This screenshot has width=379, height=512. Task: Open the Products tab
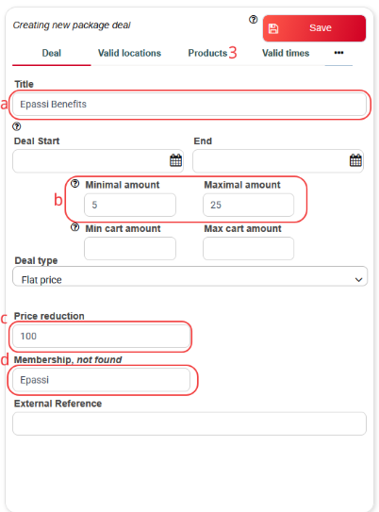(207, 53)
